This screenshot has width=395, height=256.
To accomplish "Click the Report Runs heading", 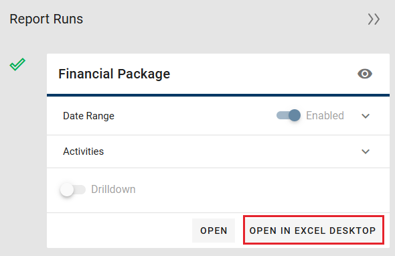I will [x=46, y=19].
